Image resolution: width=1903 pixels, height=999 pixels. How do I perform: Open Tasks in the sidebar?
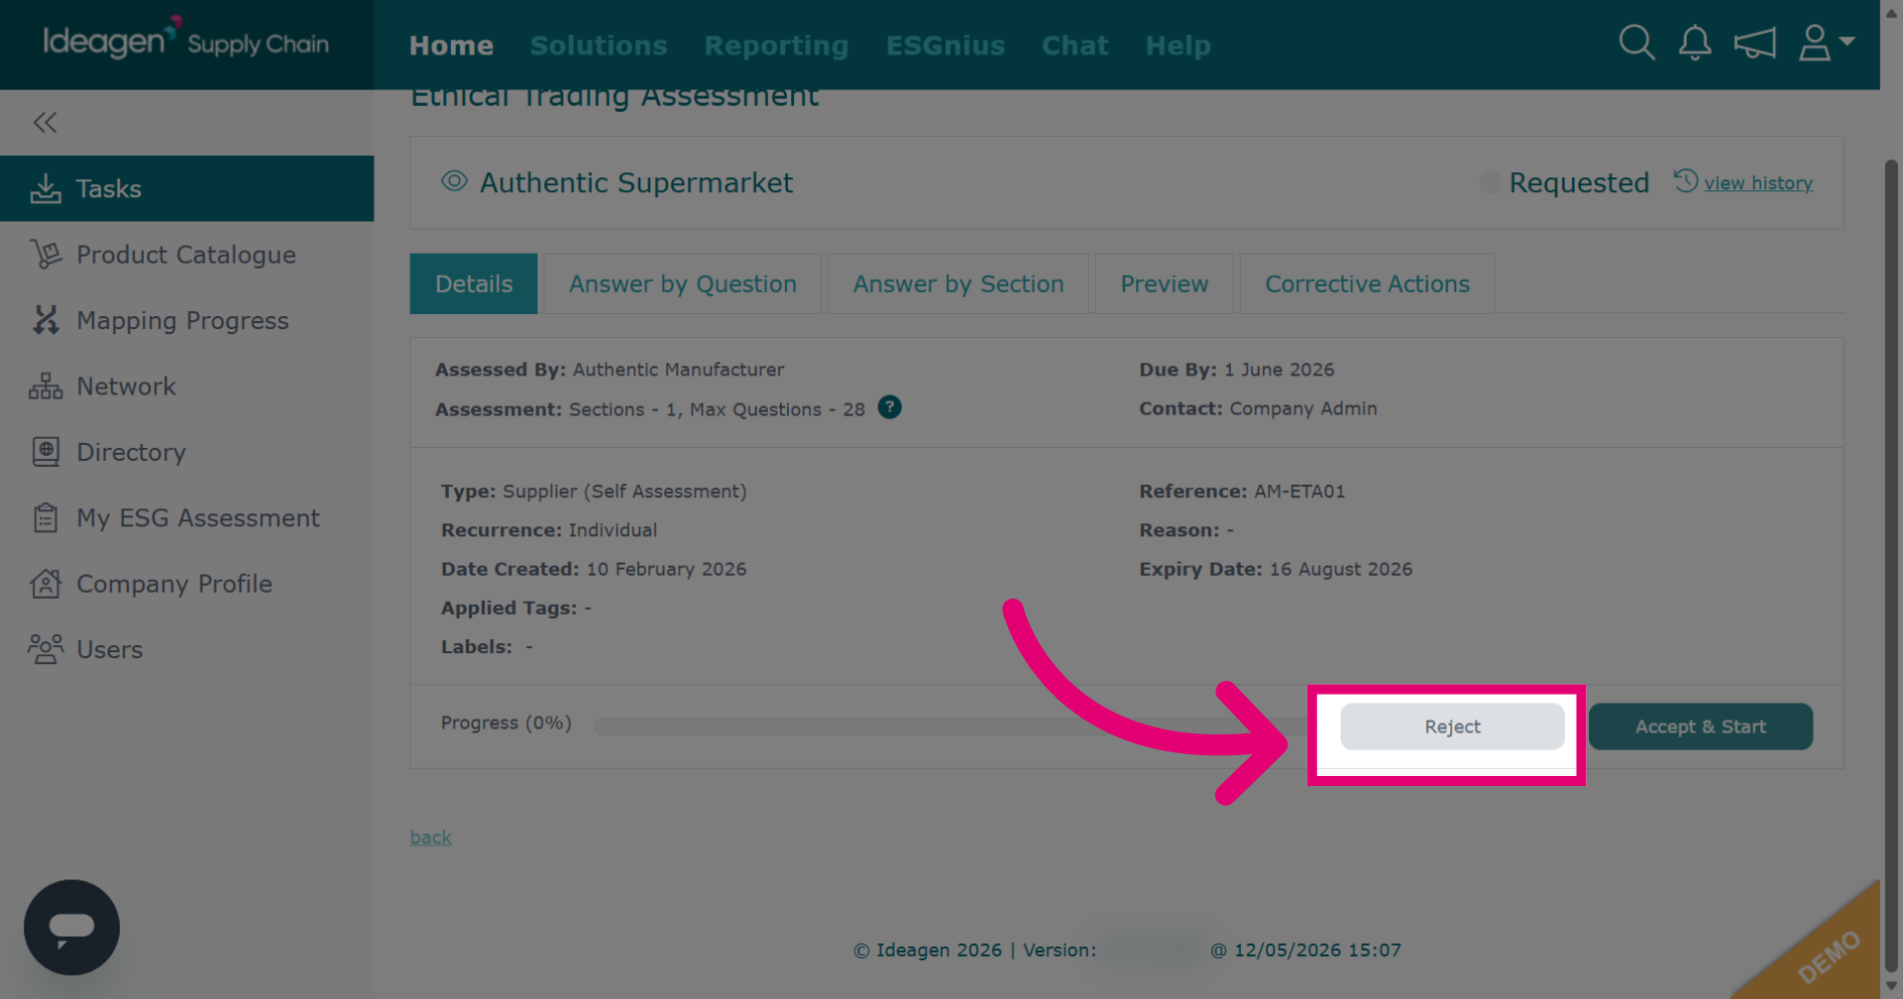(x=186, y=188)
